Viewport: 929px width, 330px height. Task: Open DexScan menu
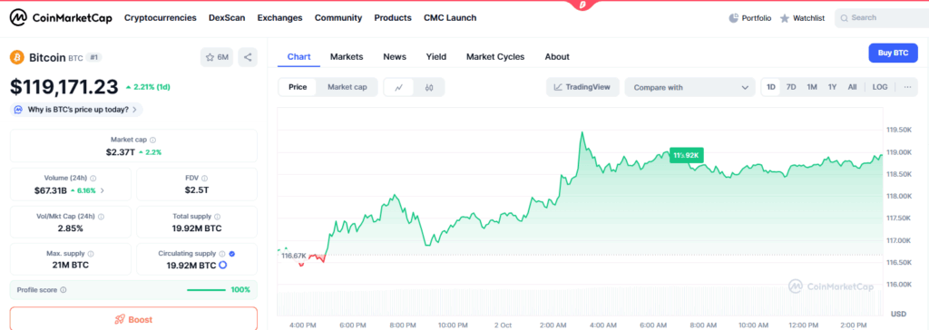227,18
